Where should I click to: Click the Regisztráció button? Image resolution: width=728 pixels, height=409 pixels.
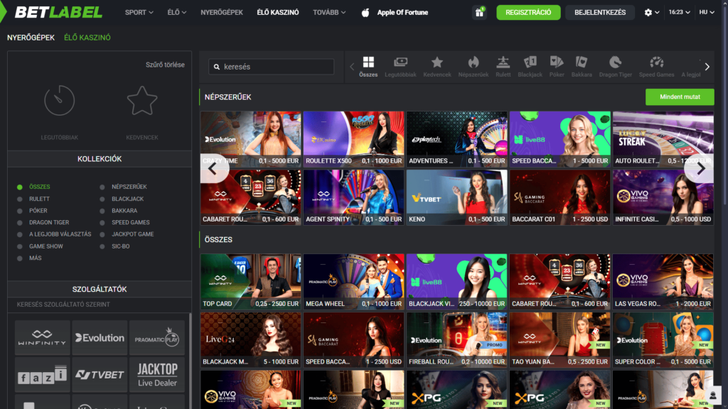tap(528, 12)
